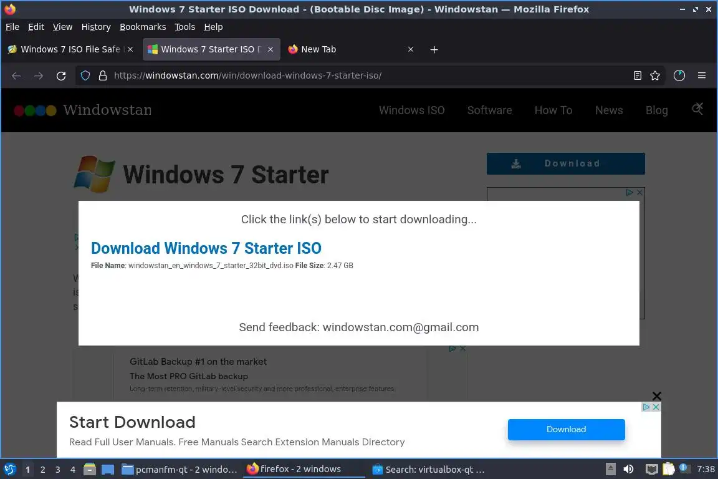Click show desktop icon on taskbar
This screenshot has height=479, width=718.
pos(108,470)
